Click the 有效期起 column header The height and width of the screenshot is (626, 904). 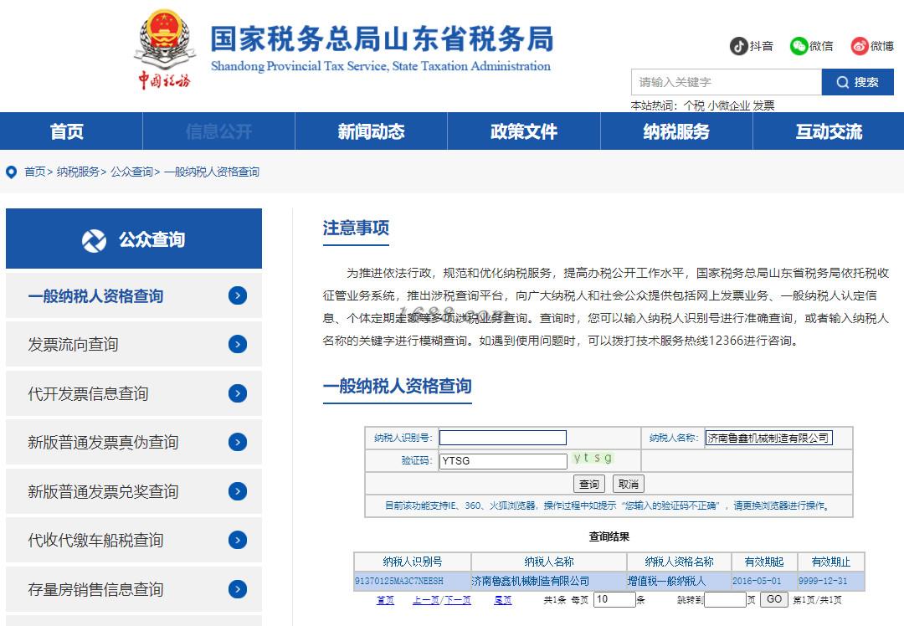click(764, 562)
